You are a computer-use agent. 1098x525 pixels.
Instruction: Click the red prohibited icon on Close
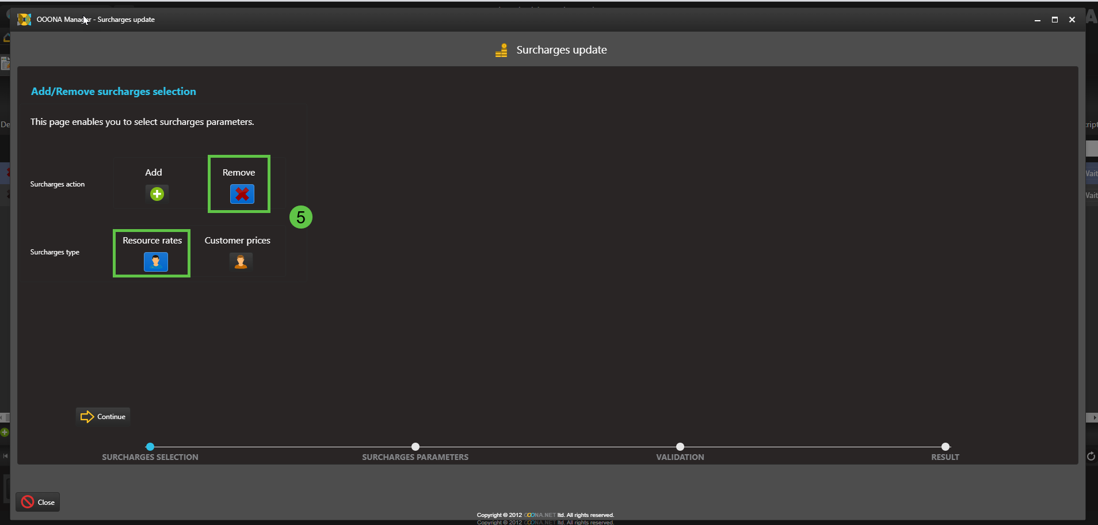(x=28, y=502)
